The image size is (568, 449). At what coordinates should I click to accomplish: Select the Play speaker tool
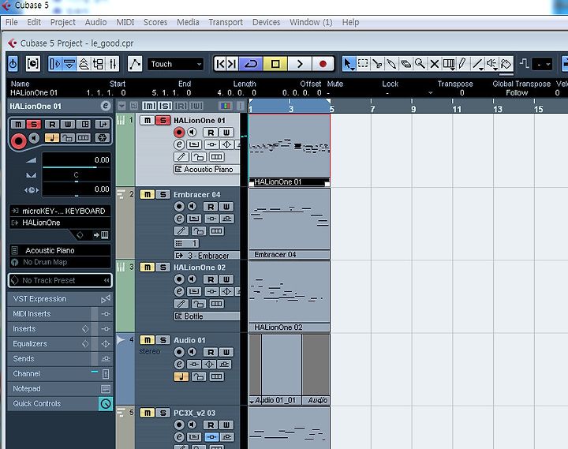[491, 64]
